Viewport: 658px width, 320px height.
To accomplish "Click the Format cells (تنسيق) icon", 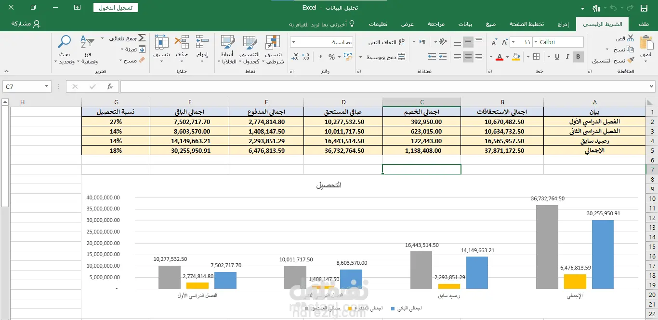I will coord(161,42).
